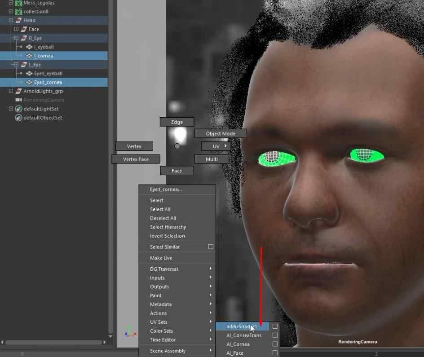The width and height of the screenshot is (424, 357).
Task: Open the aiMixShader1 option box
Action: (275, 326)
